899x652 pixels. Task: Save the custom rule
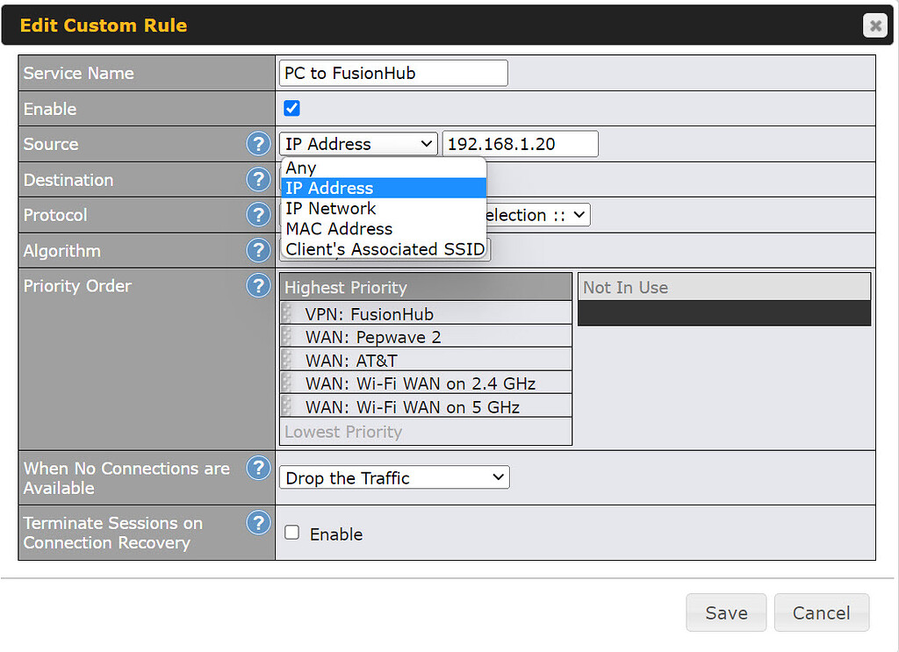tap(726, 613)
